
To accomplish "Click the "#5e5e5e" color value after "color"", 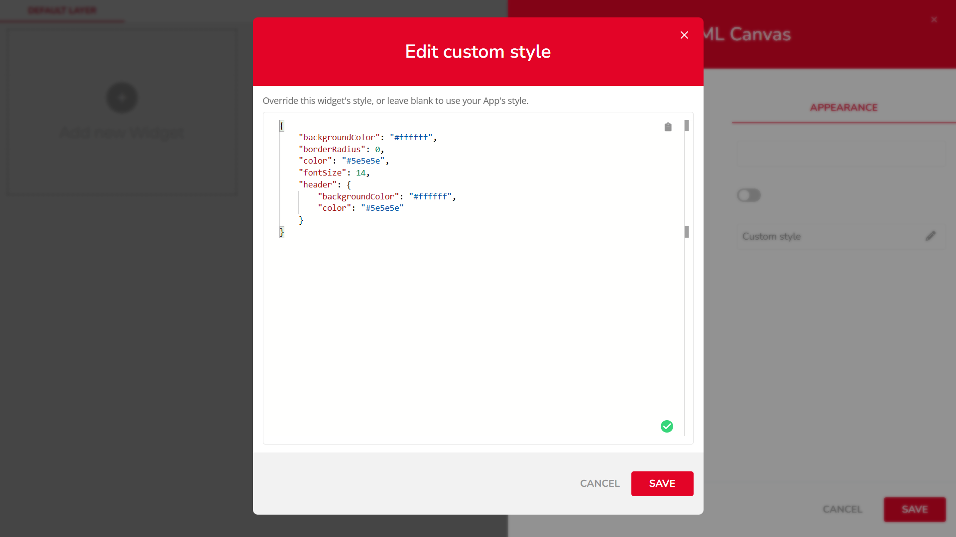I will pos(363,161).
